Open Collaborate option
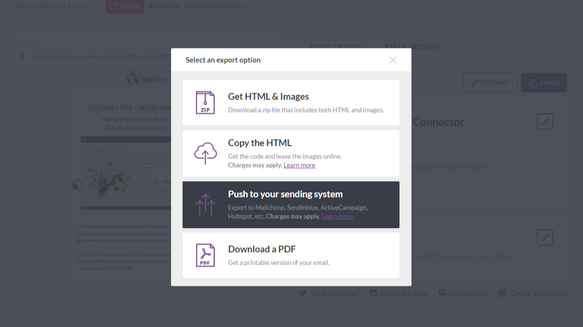583x327 pixels. tap(463, 293)
